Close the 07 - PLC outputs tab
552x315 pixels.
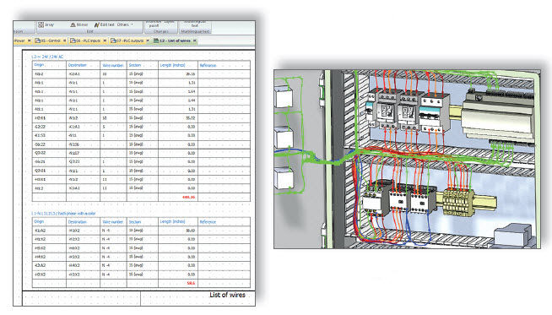pyautogui.click(x=148, y=41)
